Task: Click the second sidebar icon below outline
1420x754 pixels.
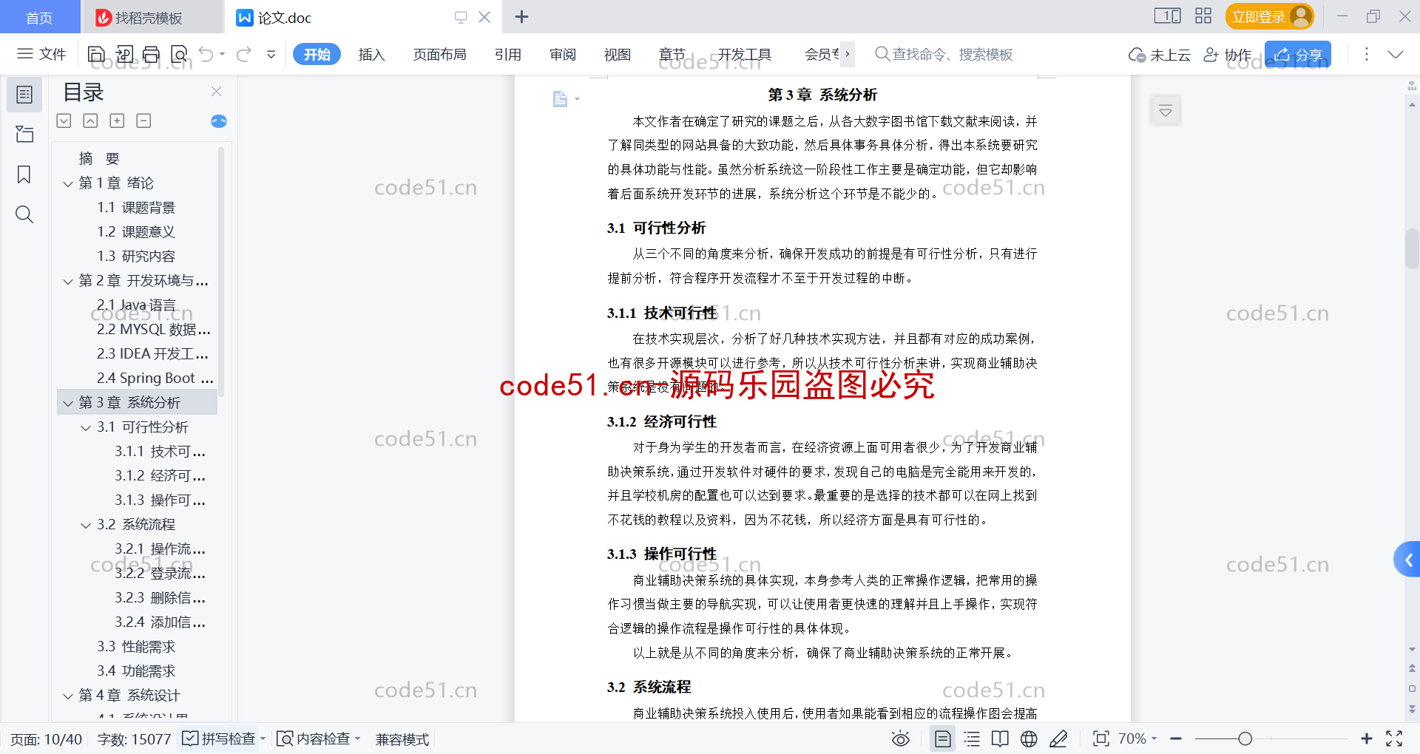Action: (x=24, y=134)
